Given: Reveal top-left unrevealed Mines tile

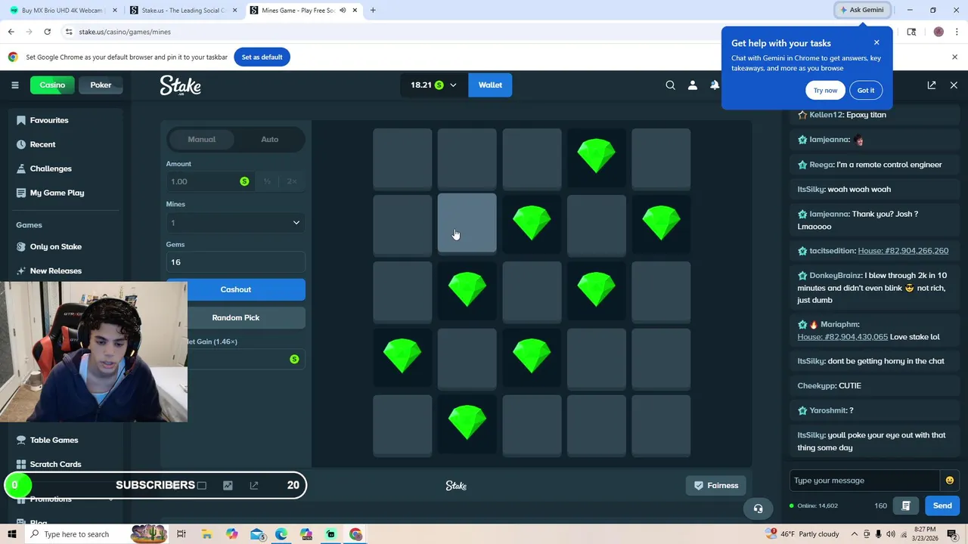Looking at the screenshot, I should [x=402, y=157].
